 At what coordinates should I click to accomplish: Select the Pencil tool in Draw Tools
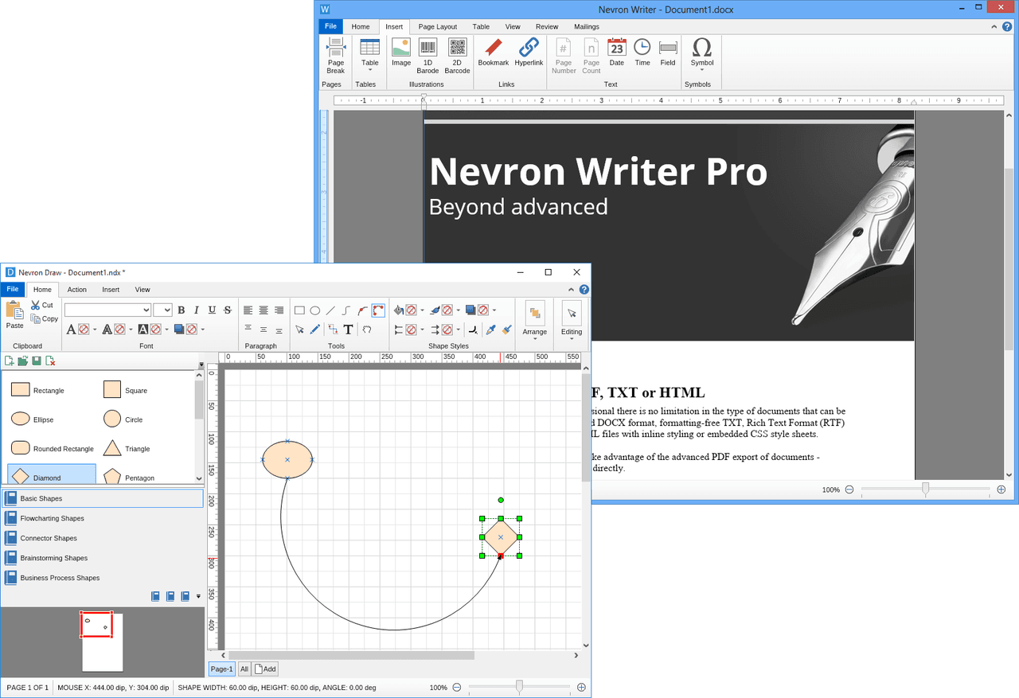(315, 329)
